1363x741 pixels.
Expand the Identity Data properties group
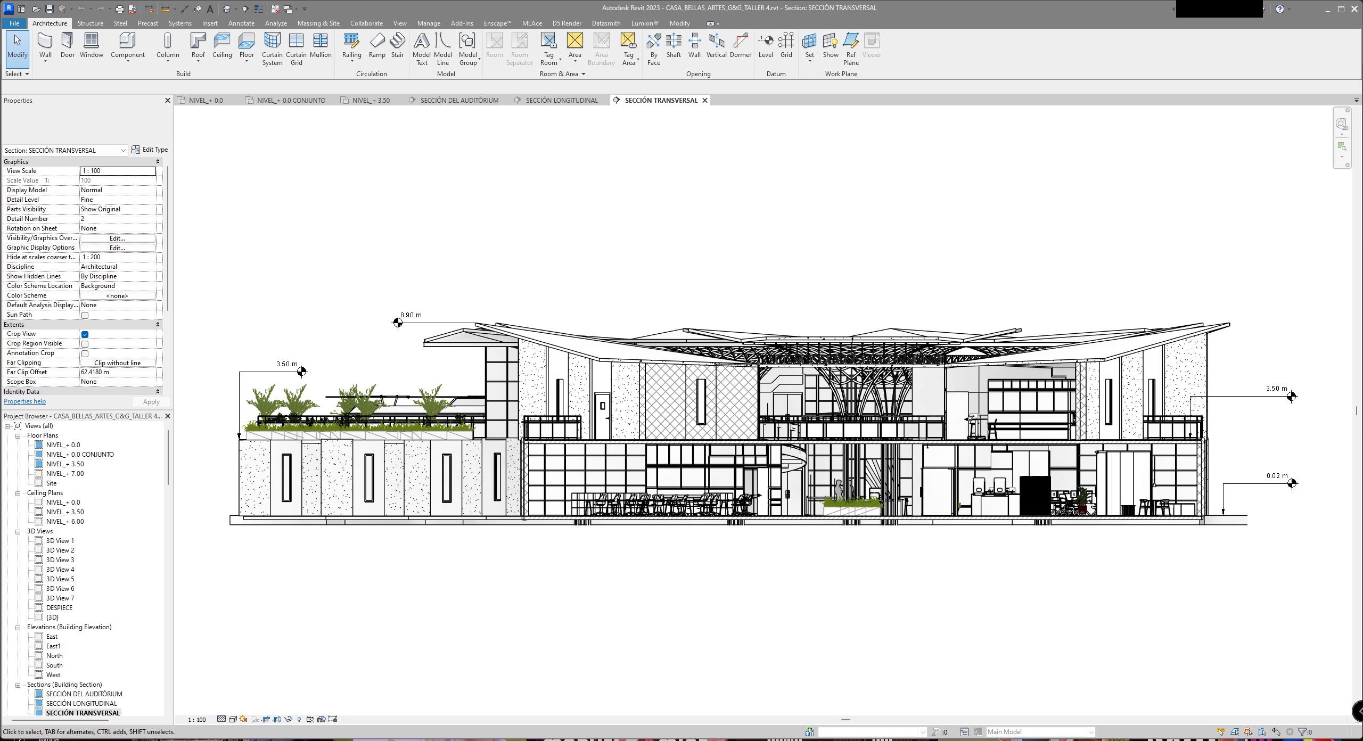pos(158,392)
